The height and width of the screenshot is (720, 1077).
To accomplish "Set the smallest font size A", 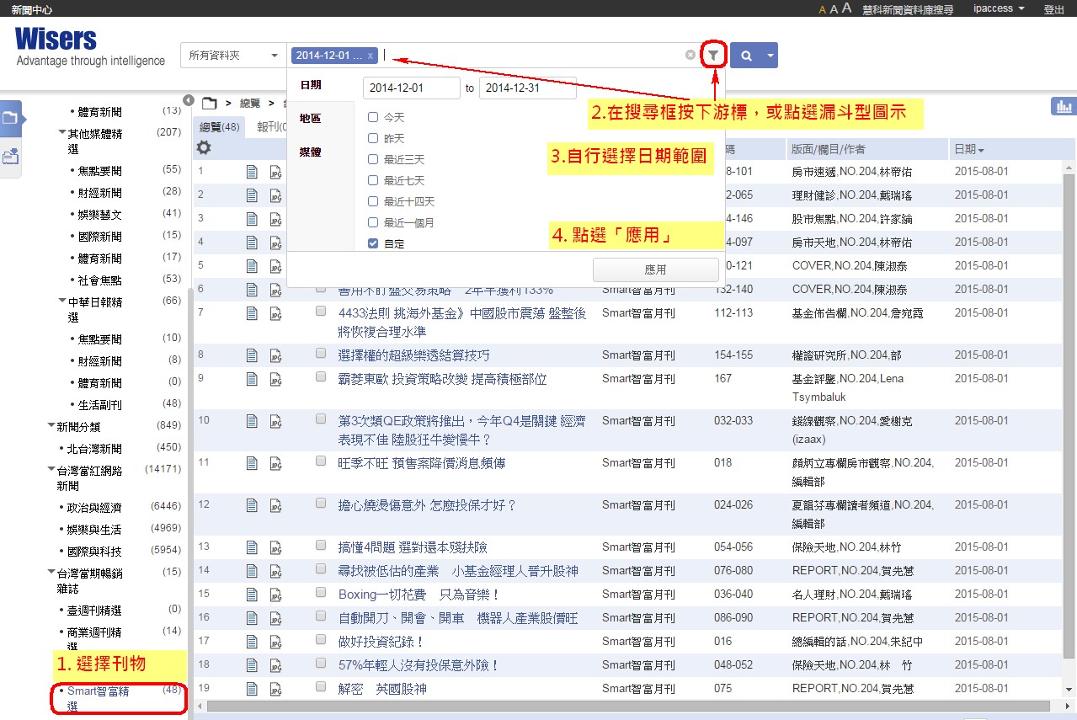I will pyautogui.click(x=823, y=10).
